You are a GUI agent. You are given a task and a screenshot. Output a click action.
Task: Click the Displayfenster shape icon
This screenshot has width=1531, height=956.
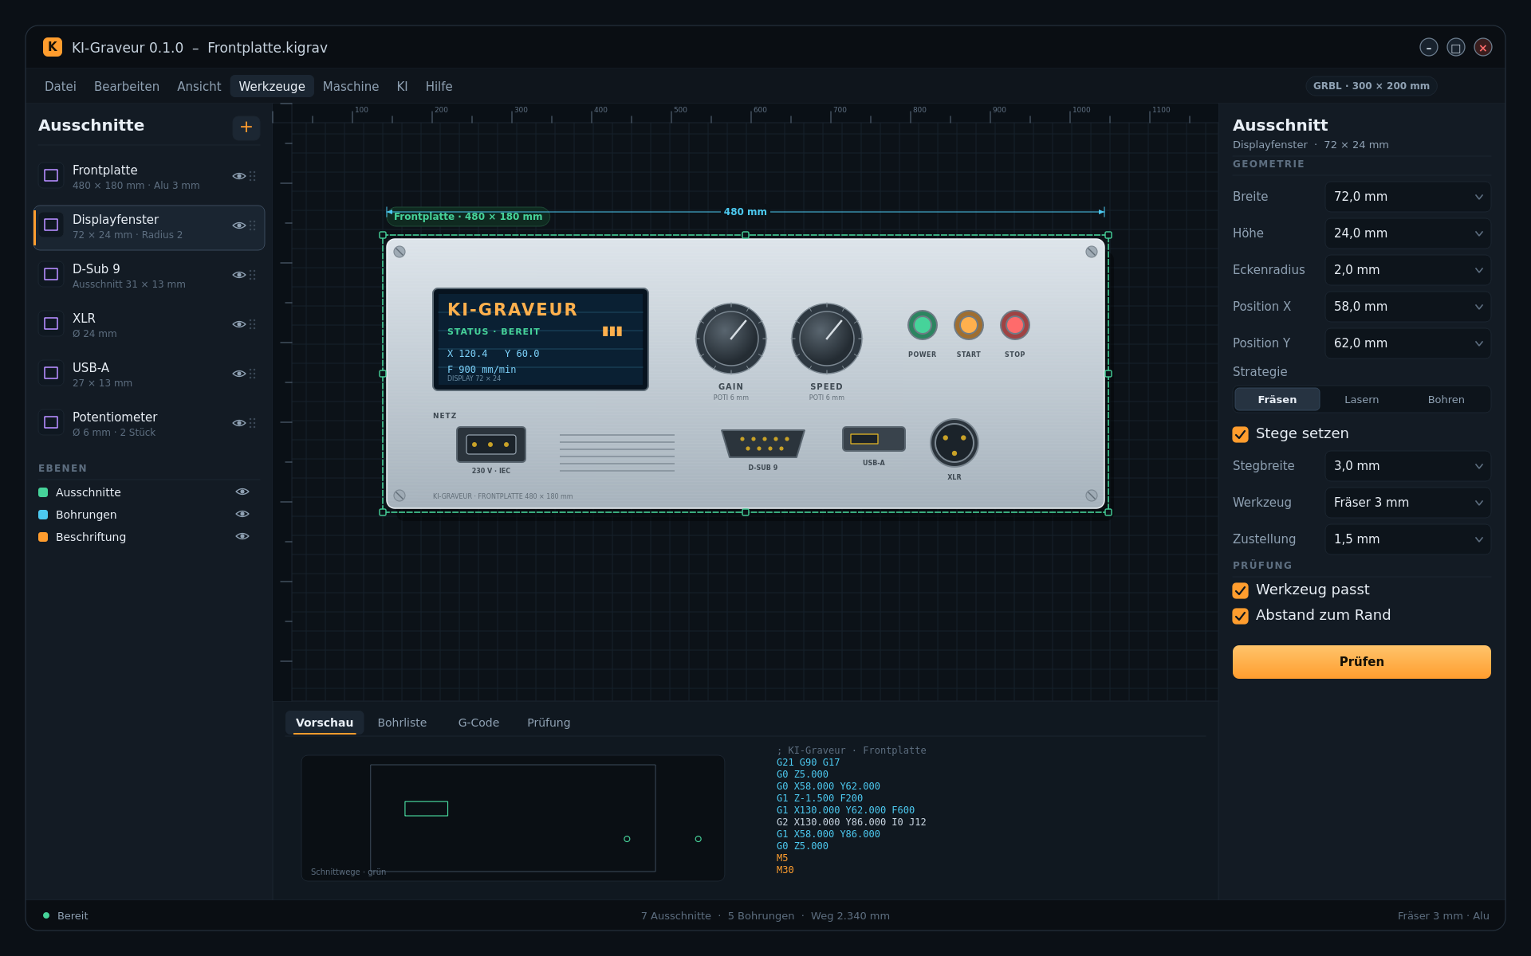pos(51,225)
